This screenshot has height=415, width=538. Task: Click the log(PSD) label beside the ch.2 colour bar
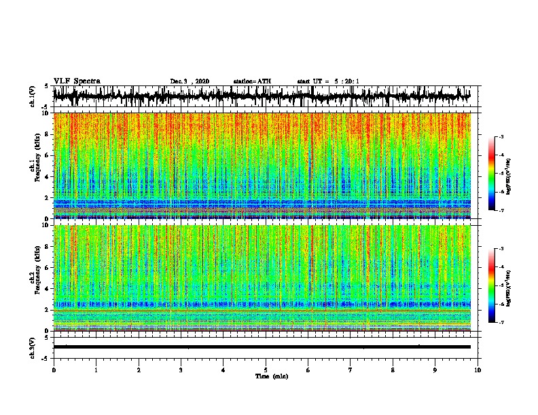509,288
